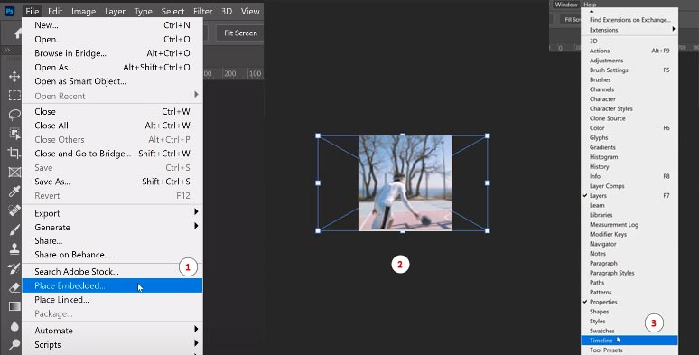Click the Fit Screen button
This screenshot has width=699, height=355.
point(240,33)
